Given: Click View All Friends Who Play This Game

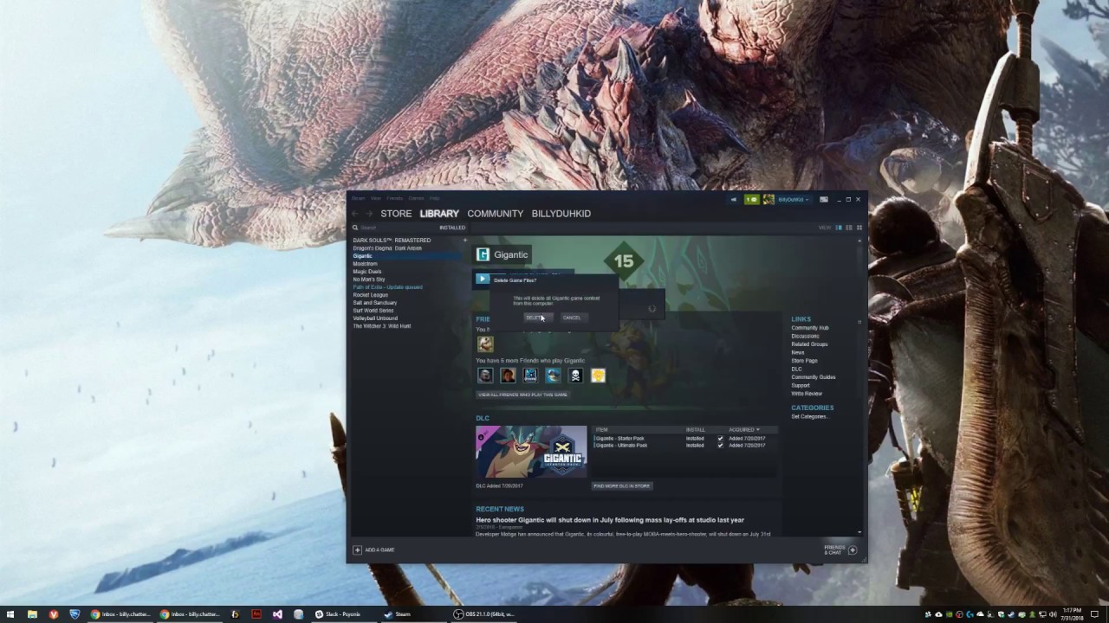Looking at the screenshot, I should [522, 395].
